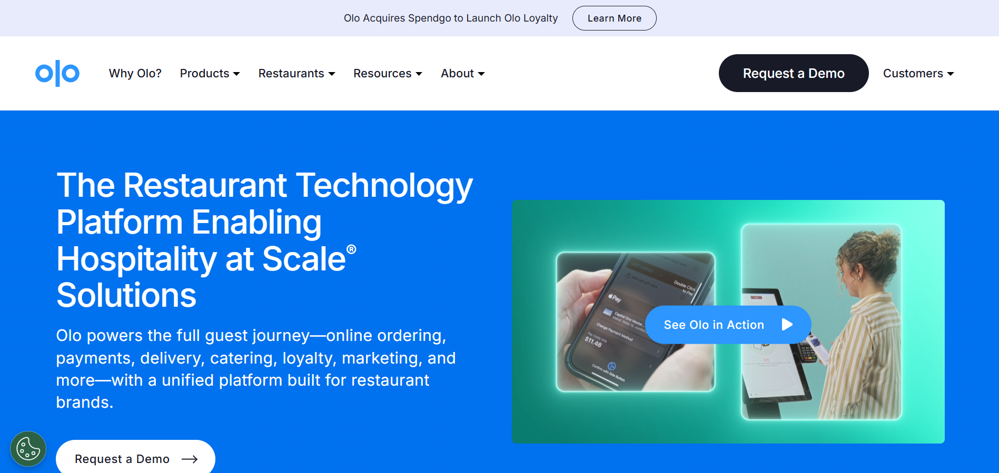This screenshot has width=999, height=473.
Task: Click the Resources dropdown caret
Action: (x=419, y=74)
